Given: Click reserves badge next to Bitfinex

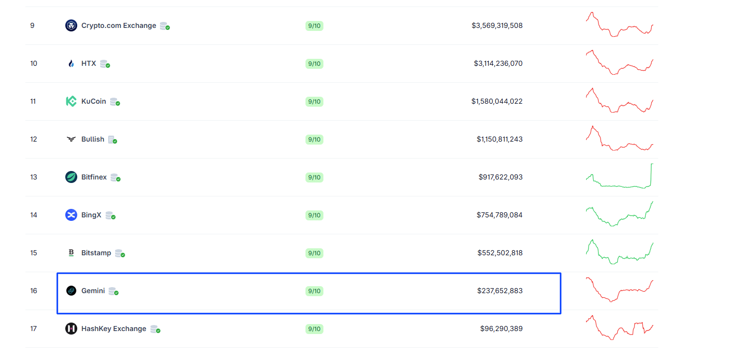Looking at the screenshot, I should [116, 177].
